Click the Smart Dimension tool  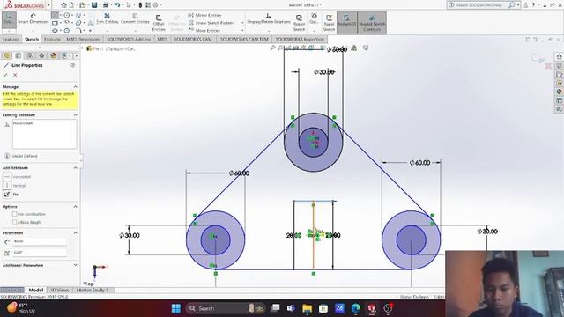pyautogui.click(x=33, y=19)
